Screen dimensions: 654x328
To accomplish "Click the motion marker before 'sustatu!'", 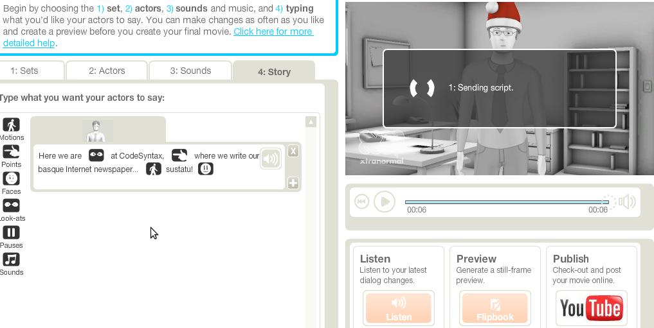I will pos(154,169).
